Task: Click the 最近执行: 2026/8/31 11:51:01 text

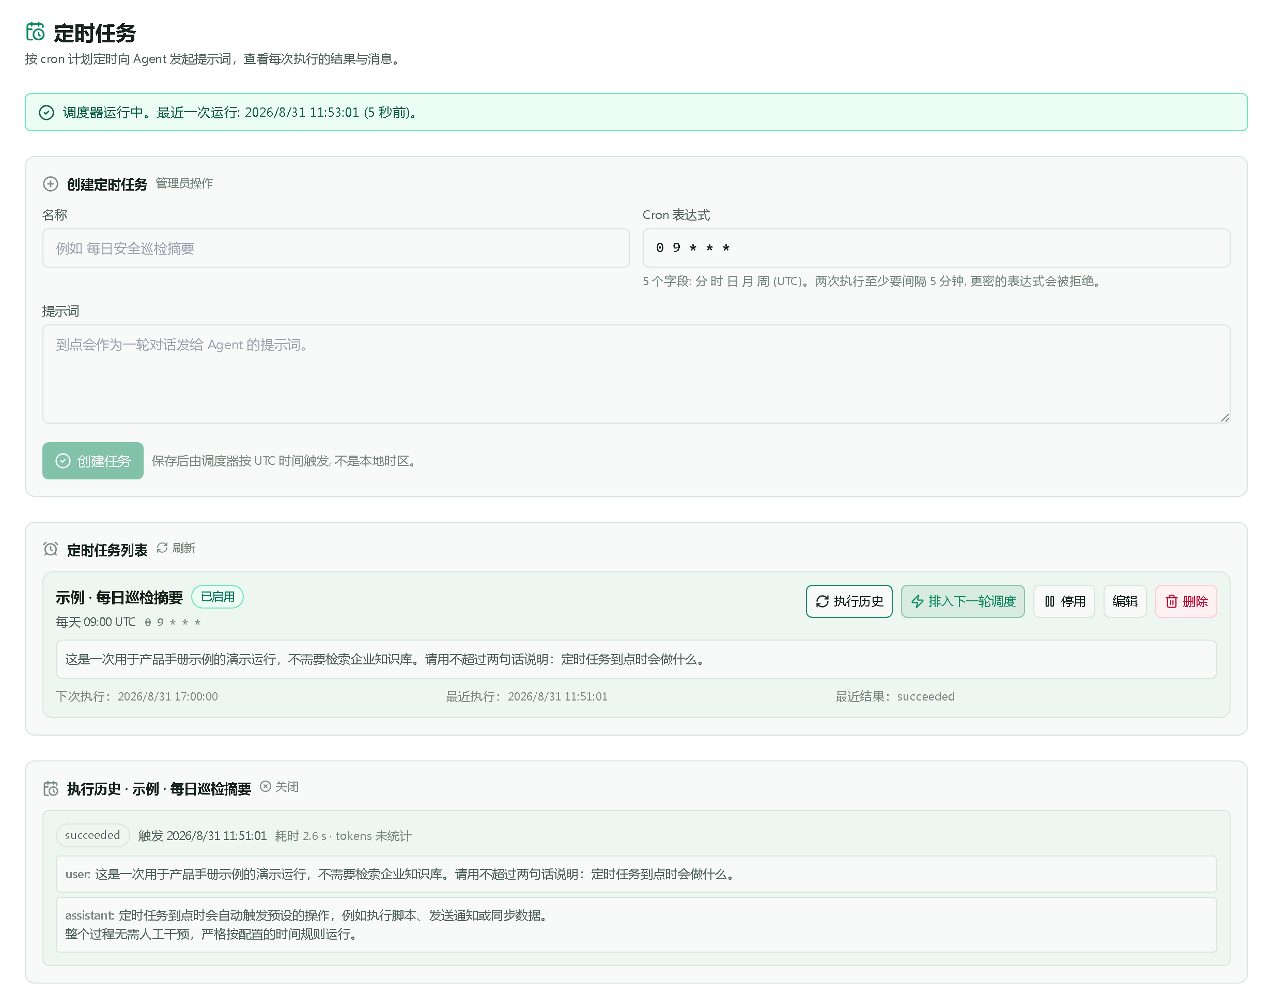Action: (526, 696)
